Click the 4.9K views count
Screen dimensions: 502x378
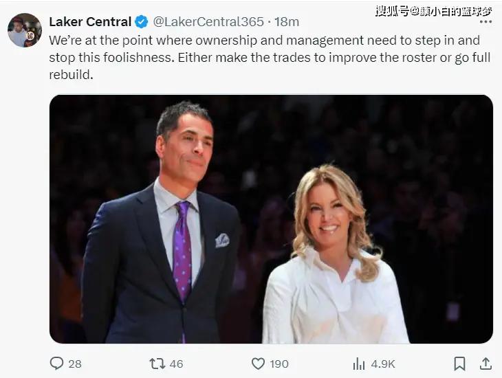click(384, 364)
